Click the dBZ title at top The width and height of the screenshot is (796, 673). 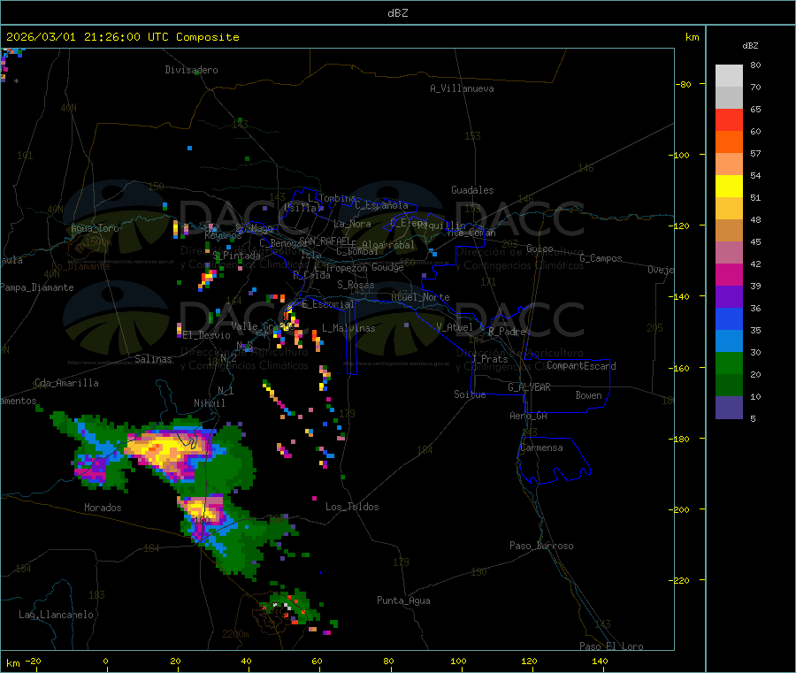[x=397, y=13]
